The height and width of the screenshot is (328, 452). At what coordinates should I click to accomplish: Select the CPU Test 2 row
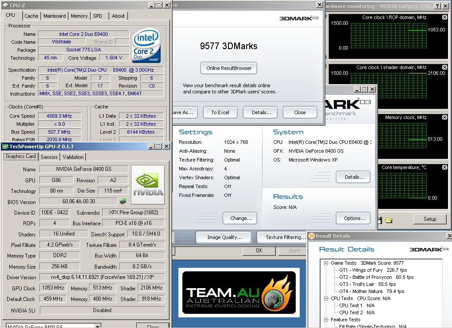[356, 313]
